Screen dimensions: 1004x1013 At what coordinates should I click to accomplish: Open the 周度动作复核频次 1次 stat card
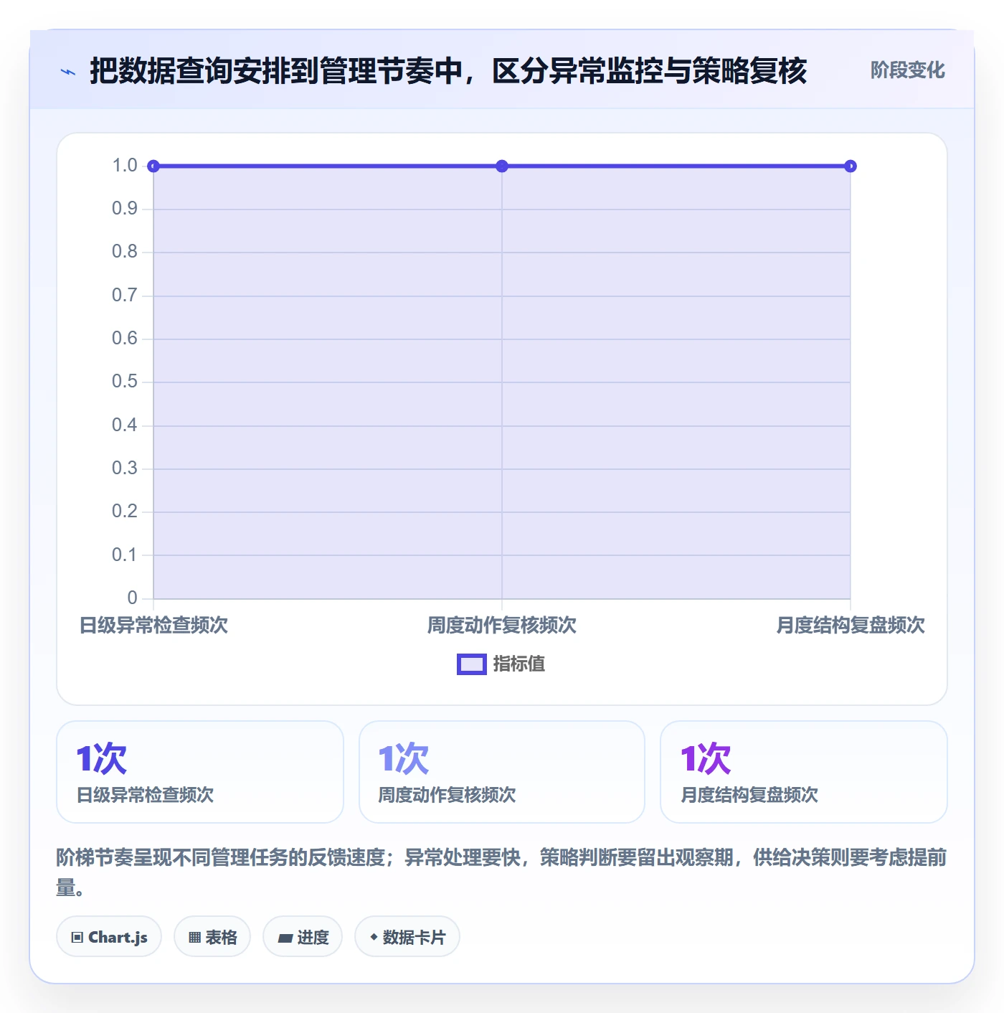[x=502, y=772]
